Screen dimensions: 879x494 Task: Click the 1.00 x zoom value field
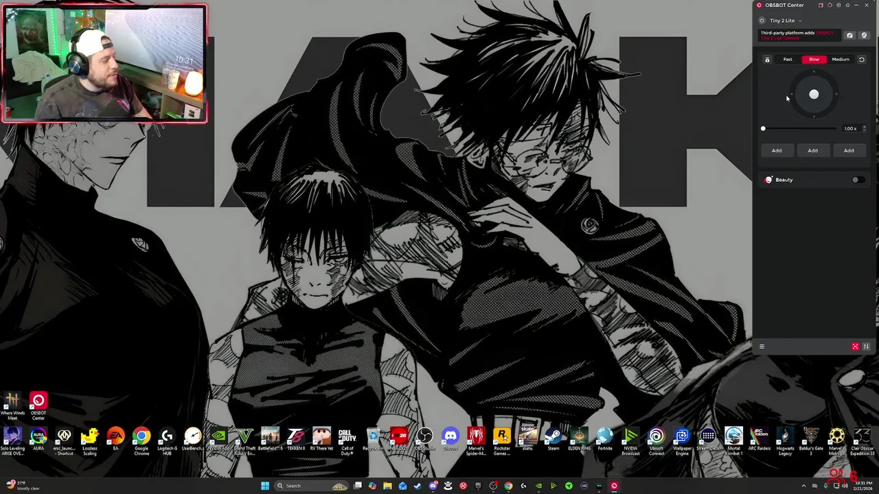[x=850, y=128]
